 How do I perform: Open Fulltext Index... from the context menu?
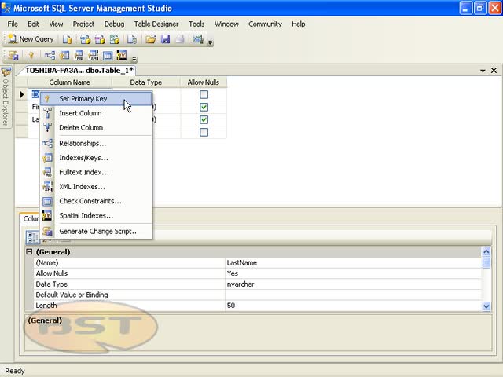[96, 172]
